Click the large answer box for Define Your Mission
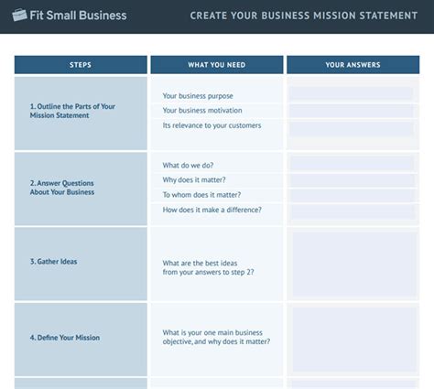This screenshot has height=389, width=434. [354, 340]
